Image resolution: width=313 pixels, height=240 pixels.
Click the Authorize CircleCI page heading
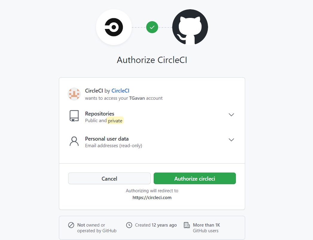click(x=152, y=60)
